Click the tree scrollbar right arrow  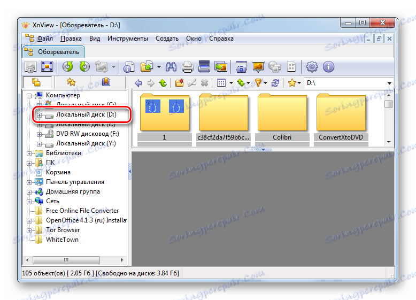pyautogui.click(x=122, y=260)
